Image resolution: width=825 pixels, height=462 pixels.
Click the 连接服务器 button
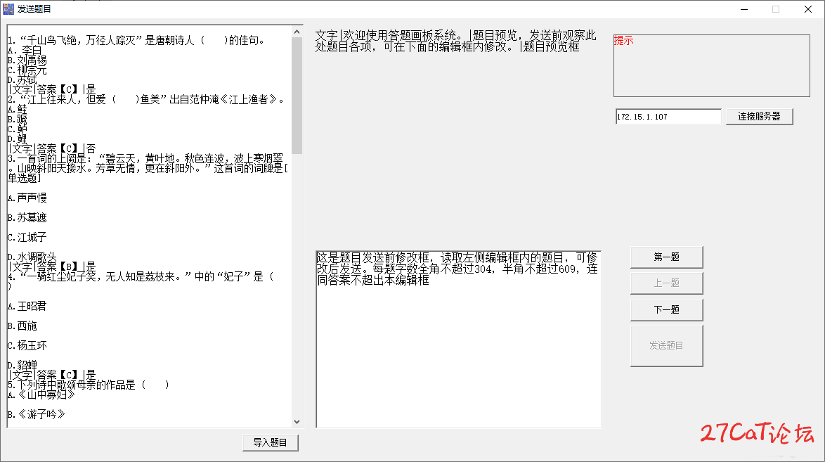(x=759, y=117)
